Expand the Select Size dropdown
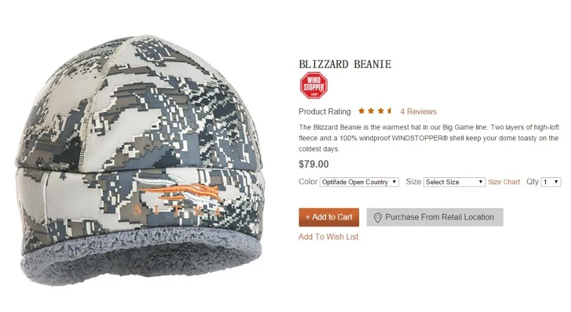The width and height of the screenshot is (571, 312). pos(454,182)
